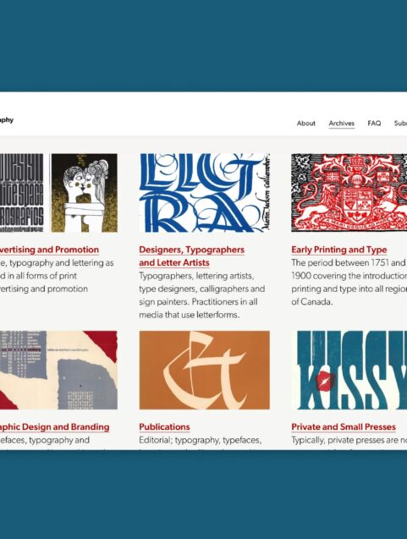Click the orange ampersand thumbnail
The image size is (407, 539).
[x=205, y=371]
